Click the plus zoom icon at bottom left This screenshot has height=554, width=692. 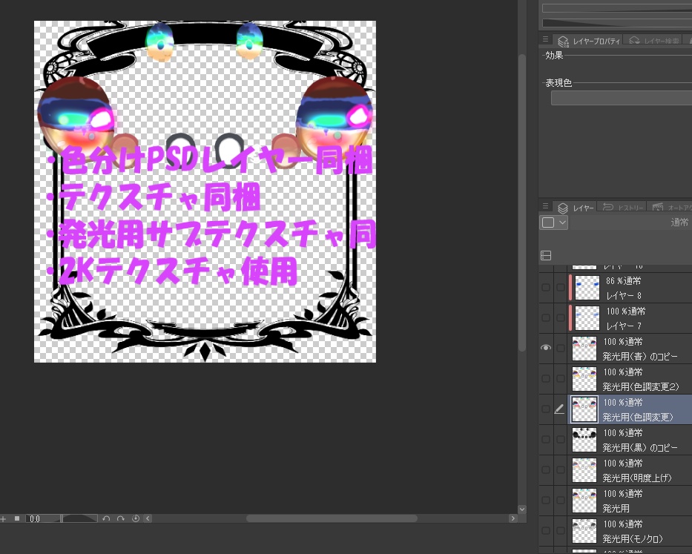point(4,518)
